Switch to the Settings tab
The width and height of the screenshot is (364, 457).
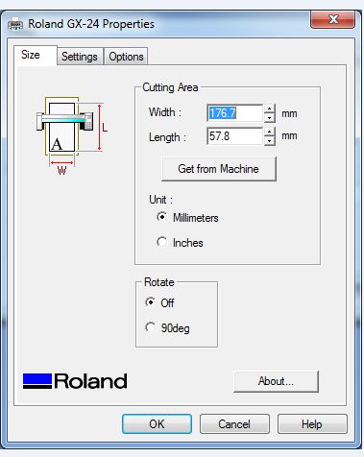coord(80,57)
